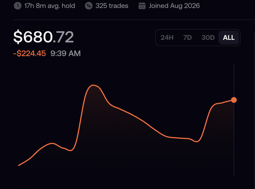This screenshot has height=189, width=255.
Task: Click the clock icon beside average hold time
Action: pyautogui.click(x=18, y=6)
